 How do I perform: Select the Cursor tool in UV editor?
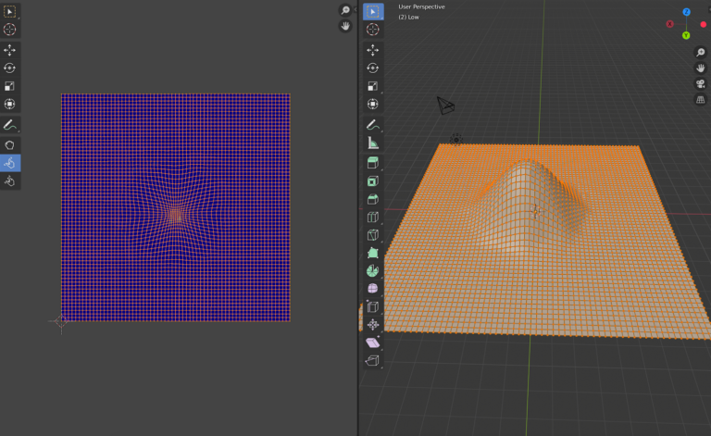(x=9, y=30)
